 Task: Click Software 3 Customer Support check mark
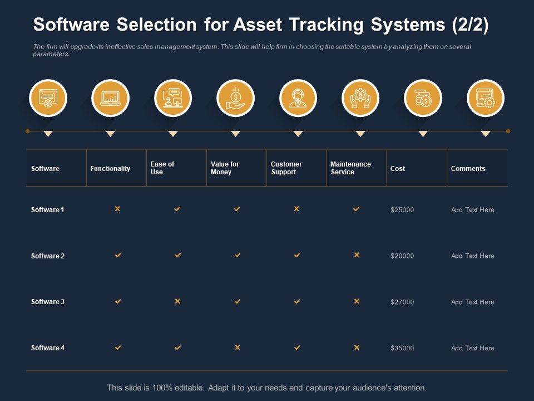(x=297, y=301)
